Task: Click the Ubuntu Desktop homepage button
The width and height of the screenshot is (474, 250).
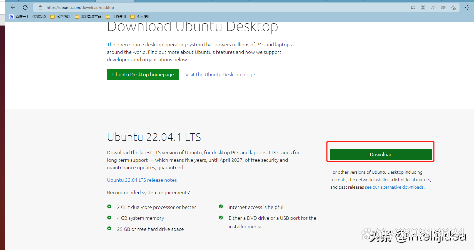Action: click(x=143, y=75)
